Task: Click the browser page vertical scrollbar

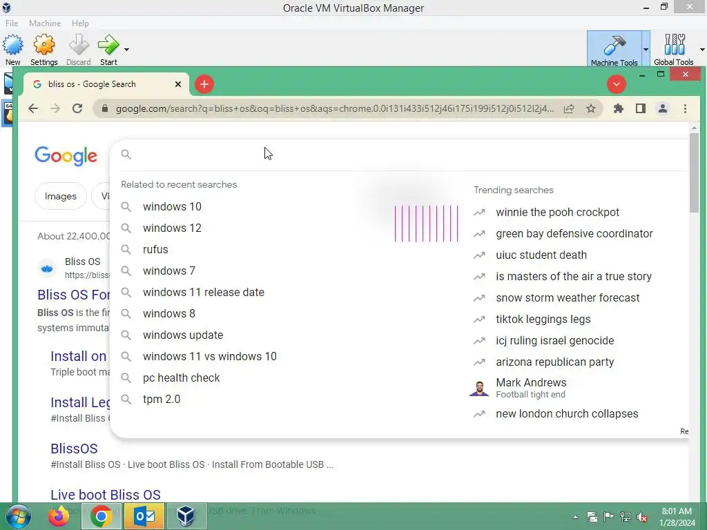Action: (694, 173)
